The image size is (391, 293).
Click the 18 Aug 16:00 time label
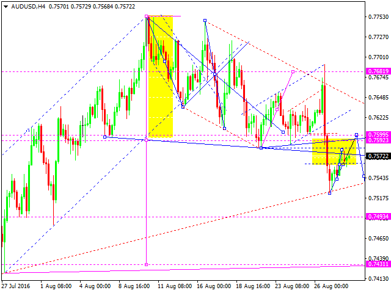click(253, 286)
